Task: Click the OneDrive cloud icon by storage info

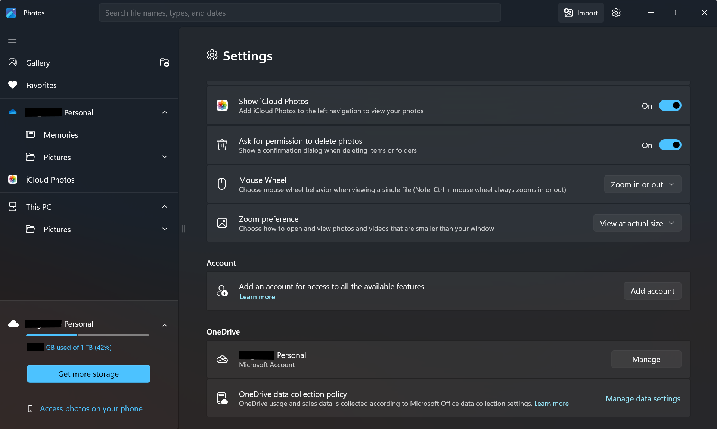Action: point(13,324)
